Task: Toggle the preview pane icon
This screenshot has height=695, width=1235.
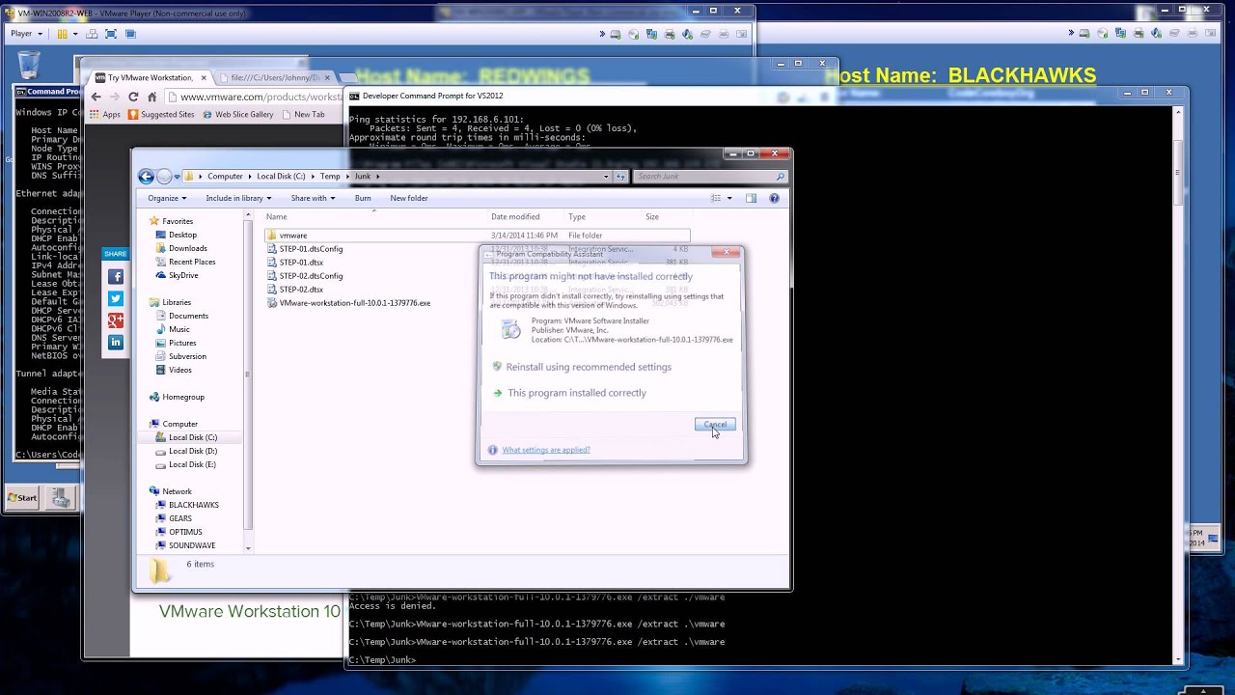Action: point(751,198)
